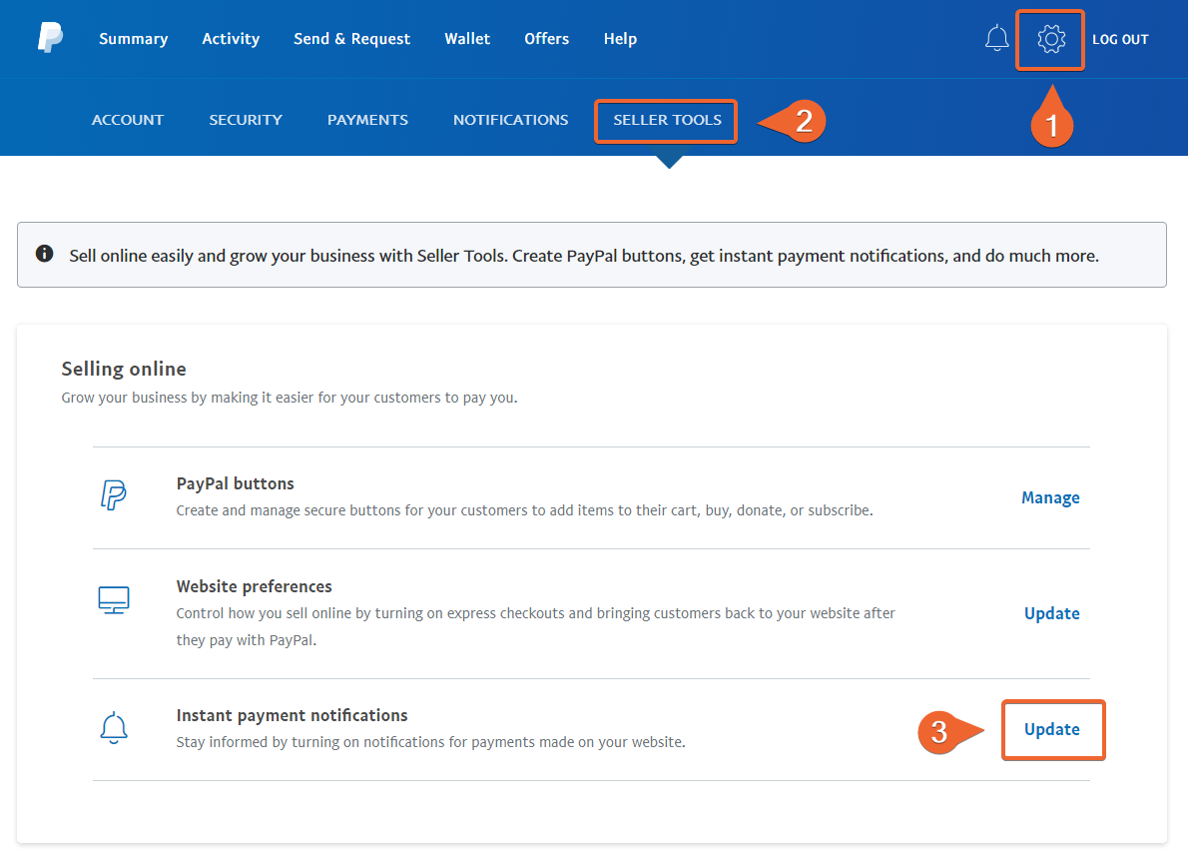Switch to the NOTIFICATIONS tab
The image size is (1188, 859).
[511, 120]
